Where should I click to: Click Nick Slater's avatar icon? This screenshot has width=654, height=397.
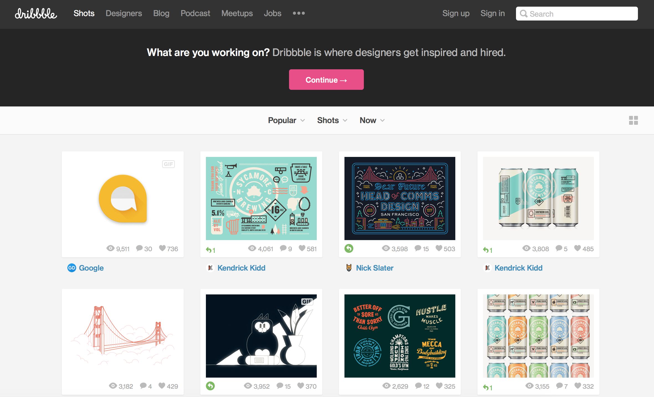pyautogui.click(x=349, y=268)
